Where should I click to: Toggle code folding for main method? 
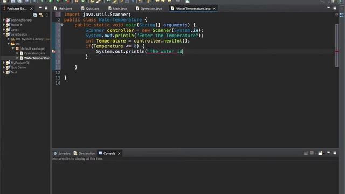pyautogui.click(x=62, y=25)
